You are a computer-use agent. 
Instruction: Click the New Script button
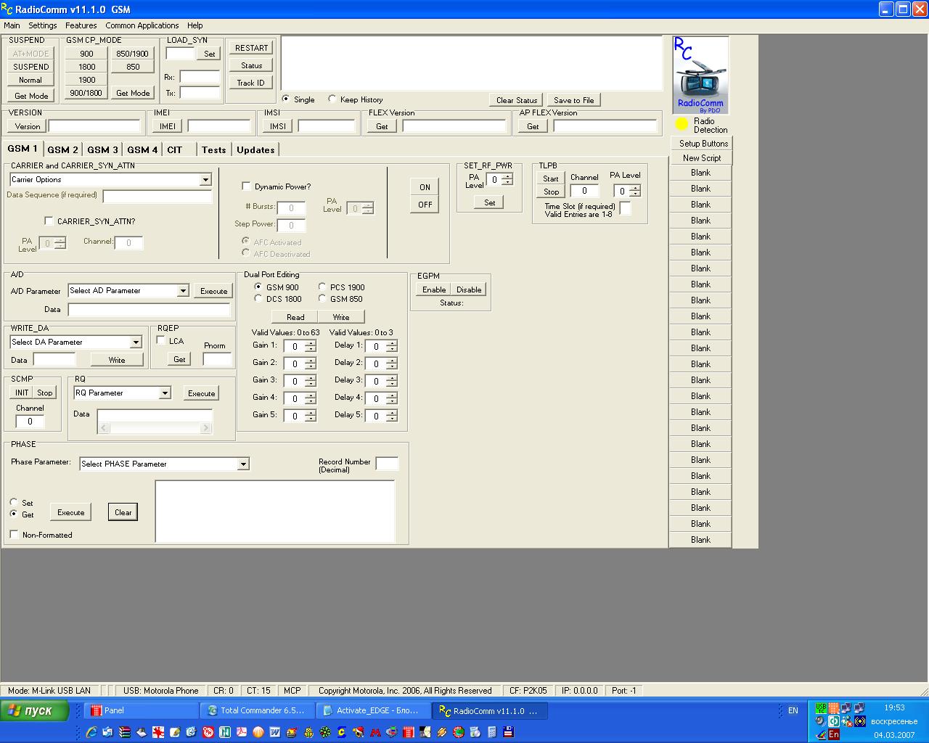pyautogui.click(x=701, y=158)
